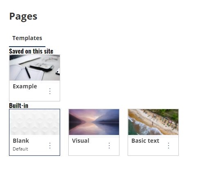Select the Example template desk thumbnail
216x173 pixels.
35,67
